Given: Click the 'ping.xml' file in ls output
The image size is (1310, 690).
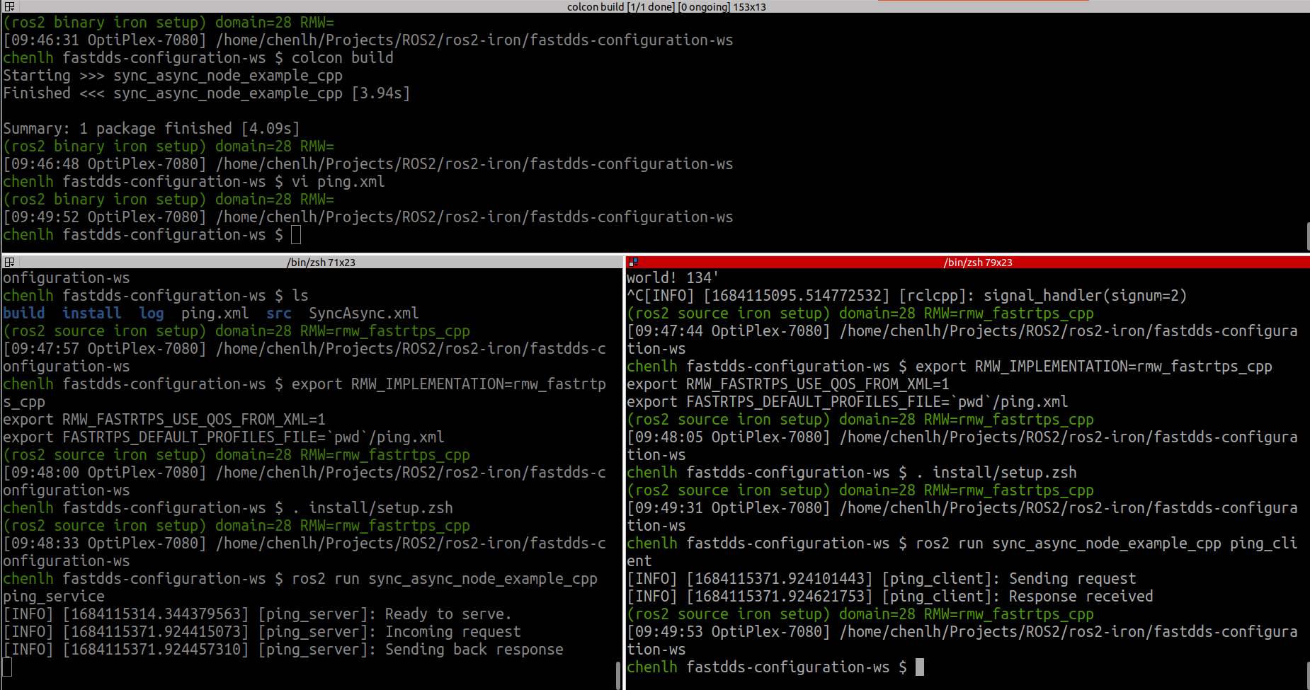Looking at the screenshot, I should [215, 314].
